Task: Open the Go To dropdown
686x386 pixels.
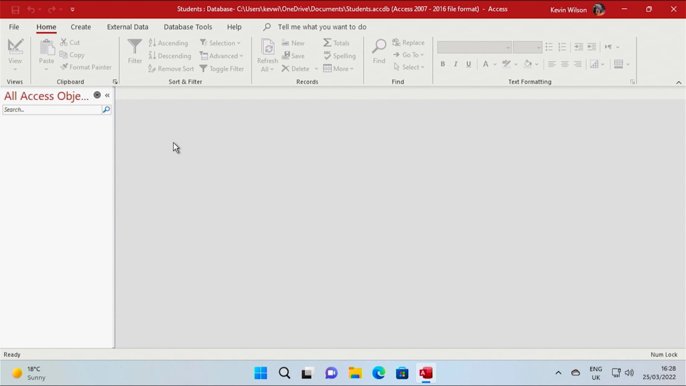Action: 409,55
